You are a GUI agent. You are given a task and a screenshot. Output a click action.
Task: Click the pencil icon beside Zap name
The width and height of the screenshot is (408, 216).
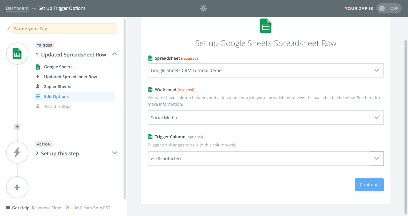point(9,28)
